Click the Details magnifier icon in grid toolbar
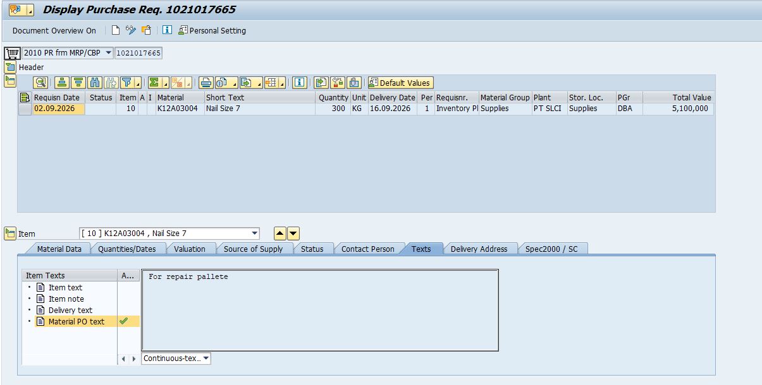 pyautogui.click(x=40, y=83)
